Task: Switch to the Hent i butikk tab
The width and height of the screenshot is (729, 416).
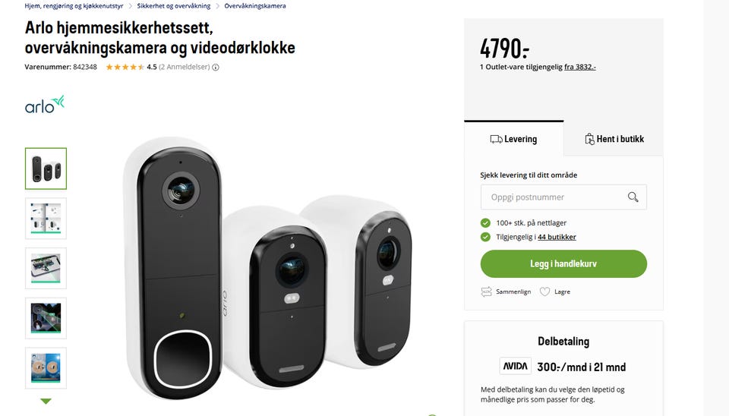Action: (614, 139)
